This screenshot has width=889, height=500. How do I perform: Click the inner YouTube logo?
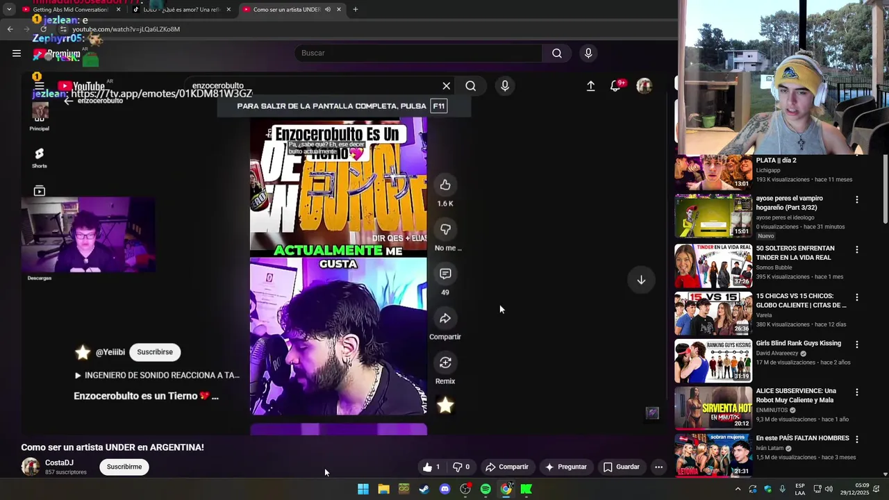(x=81, y=86)
